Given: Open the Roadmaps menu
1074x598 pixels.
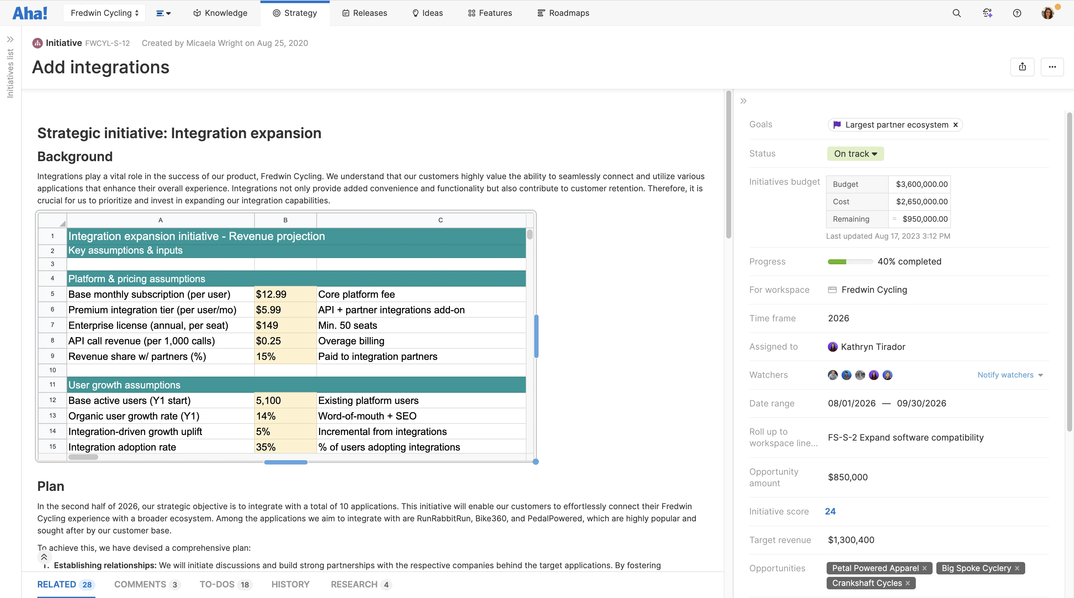Looking at the screenshot, I should tap(563, 13).
